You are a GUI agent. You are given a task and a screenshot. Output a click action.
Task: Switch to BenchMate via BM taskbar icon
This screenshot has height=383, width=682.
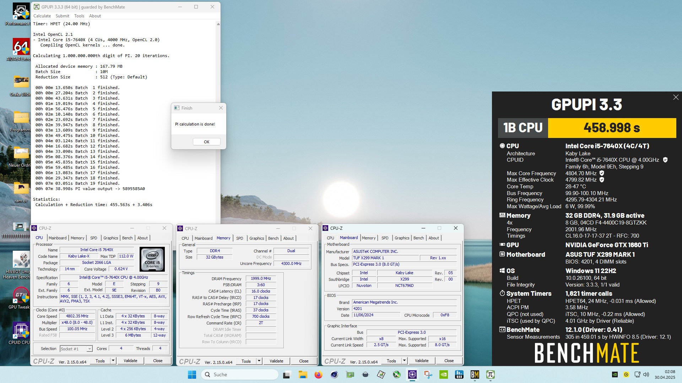click(x=475, y=374)
